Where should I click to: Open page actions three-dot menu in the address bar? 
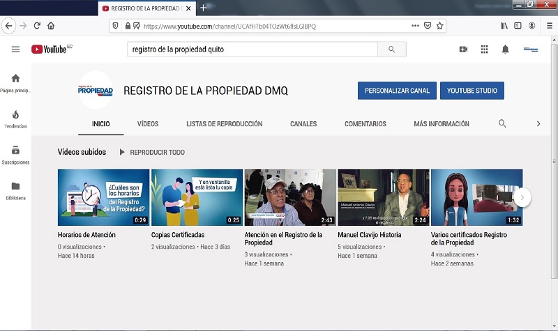(415, 26)
